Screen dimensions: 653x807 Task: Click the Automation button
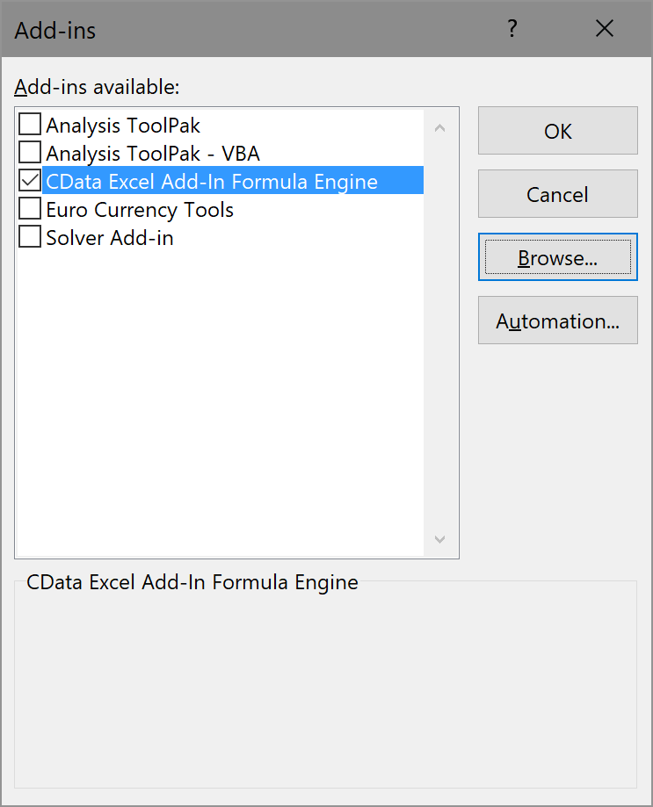(557, 321)
